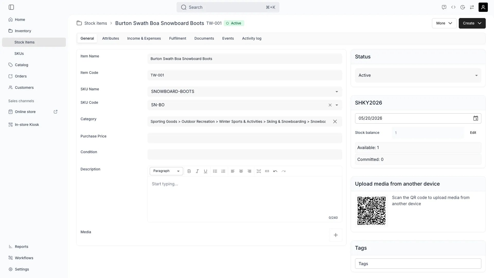Click the Condition input field
This screenshot has height=278, width=494.
[245, 154]
